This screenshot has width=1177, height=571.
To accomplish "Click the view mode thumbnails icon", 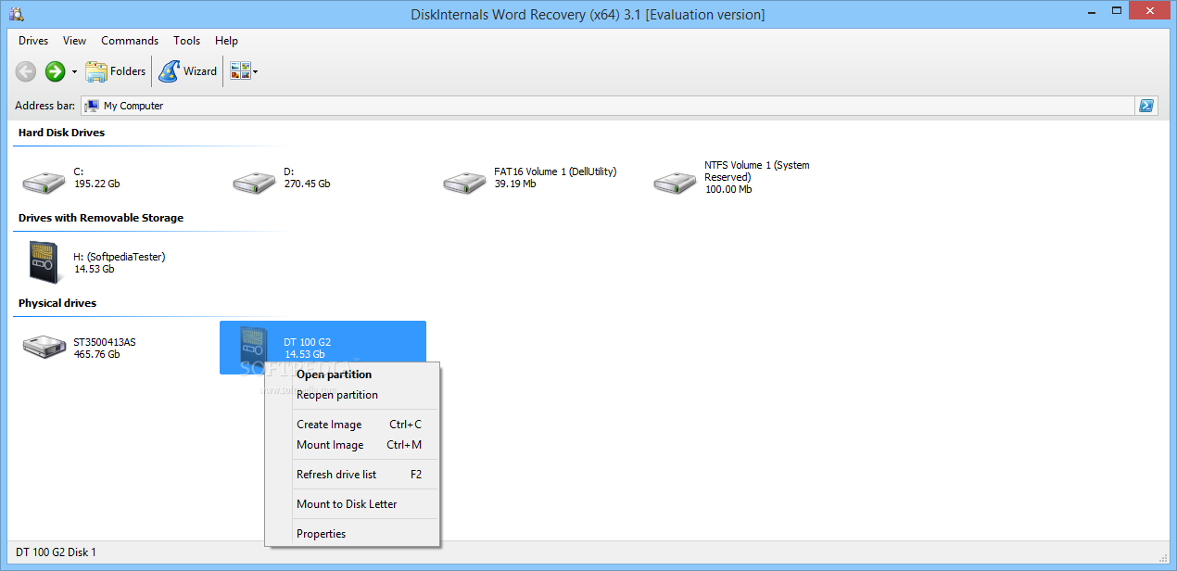I will coord(240,71).
